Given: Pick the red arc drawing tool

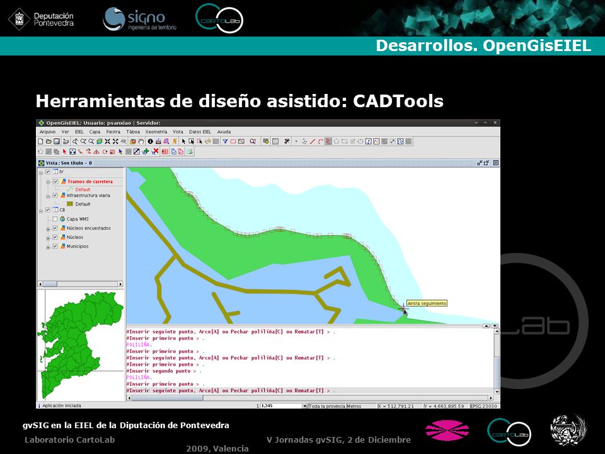Looking at the screenshot, I should pos(321,141).
